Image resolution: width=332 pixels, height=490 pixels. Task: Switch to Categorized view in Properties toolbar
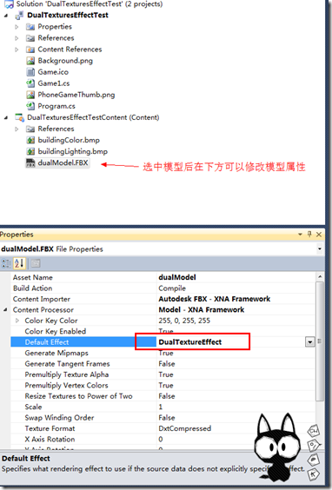pyautogui.click(x=6, y=263)
